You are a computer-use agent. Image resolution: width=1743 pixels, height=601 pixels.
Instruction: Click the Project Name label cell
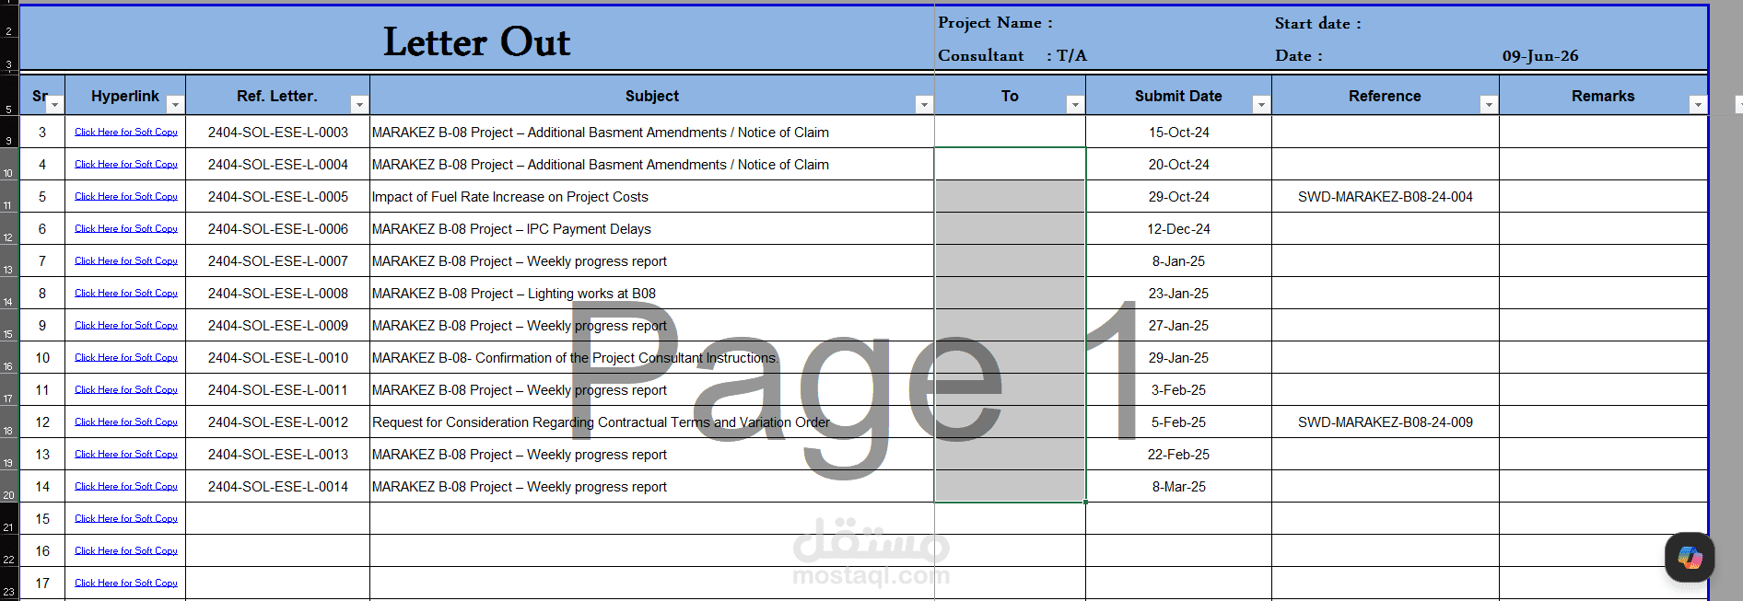click(995, 23)
